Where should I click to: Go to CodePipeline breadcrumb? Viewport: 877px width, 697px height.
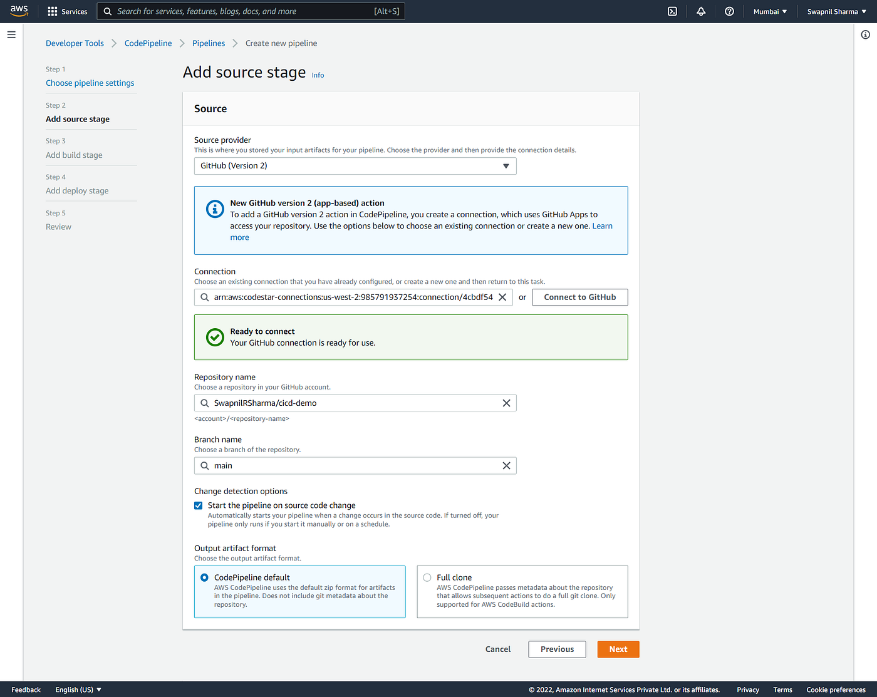click(148, 43)
